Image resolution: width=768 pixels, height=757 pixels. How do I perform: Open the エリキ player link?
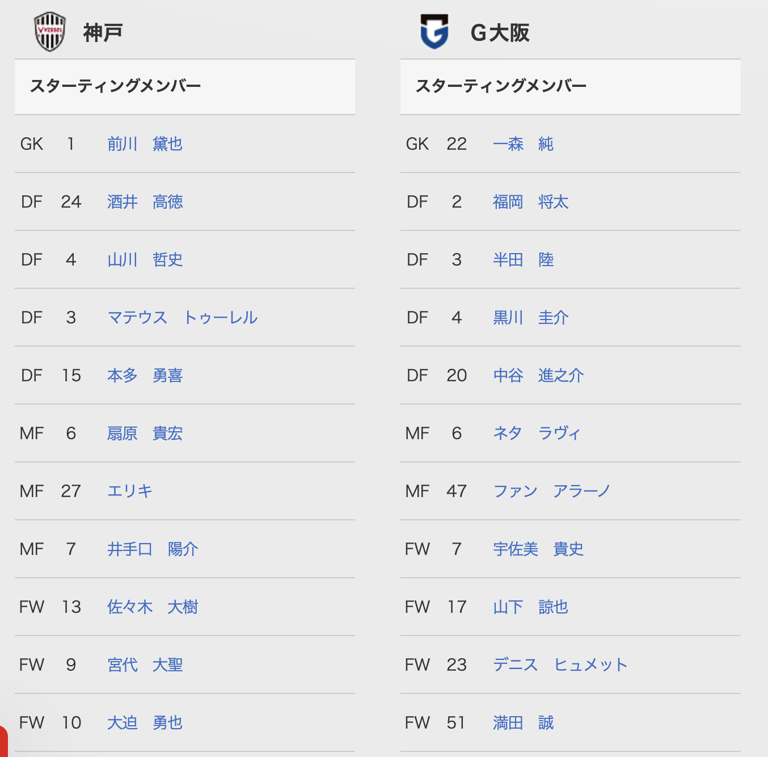(130, 491)
